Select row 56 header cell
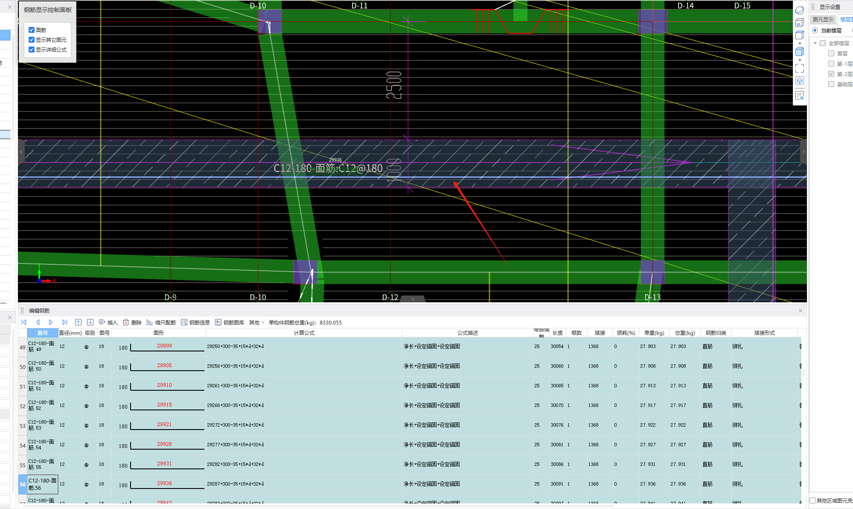Image resolution: width=853 pixels, height=509 pixels. (23, 484)
